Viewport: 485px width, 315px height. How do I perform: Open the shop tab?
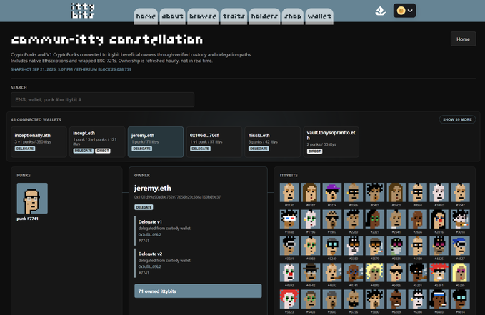293,16
